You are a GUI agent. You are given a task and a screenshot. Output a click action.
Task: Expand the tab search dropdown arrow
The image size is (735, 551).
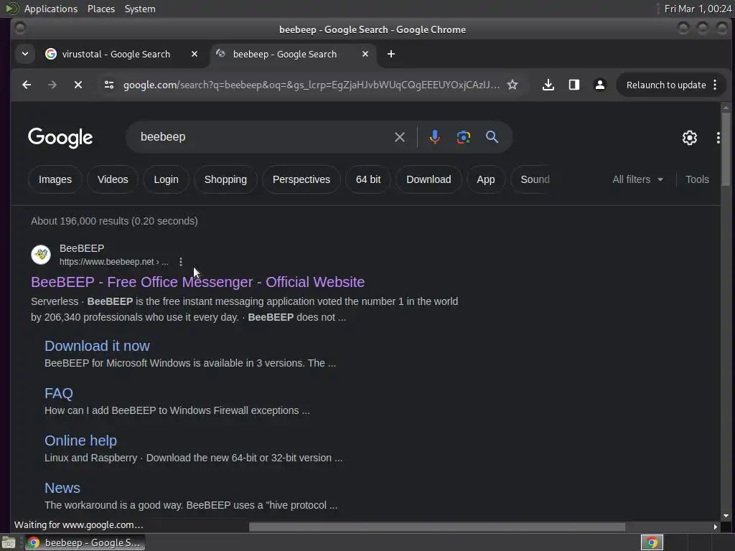click(x=25, y=54)
